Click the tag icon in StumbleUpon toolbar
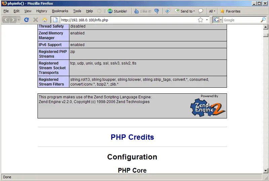The width and height of the screenshot is (269, 181). pos(168,11)
